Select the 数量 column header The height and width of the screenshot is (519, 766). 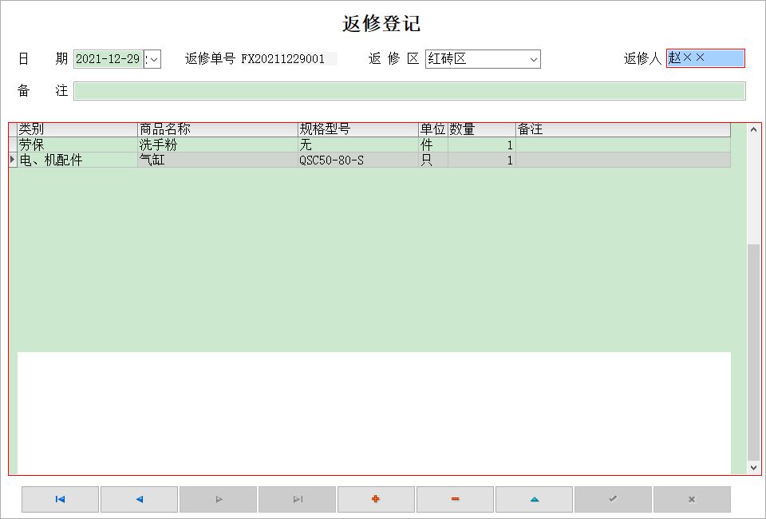pos(482,129)
